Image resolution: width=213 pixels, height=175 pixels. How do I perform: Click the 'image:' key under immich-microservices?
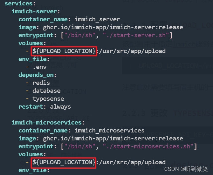pyautogui.click(x=29, y=138)
